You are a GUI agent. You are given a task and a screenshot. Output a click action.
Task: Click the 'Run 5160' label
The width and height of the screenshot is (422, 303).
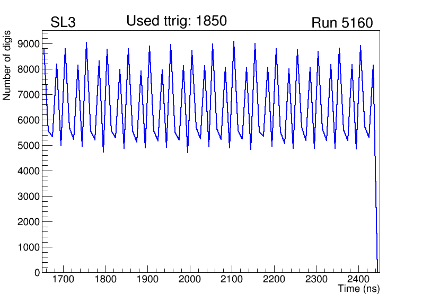coord(342,23)
